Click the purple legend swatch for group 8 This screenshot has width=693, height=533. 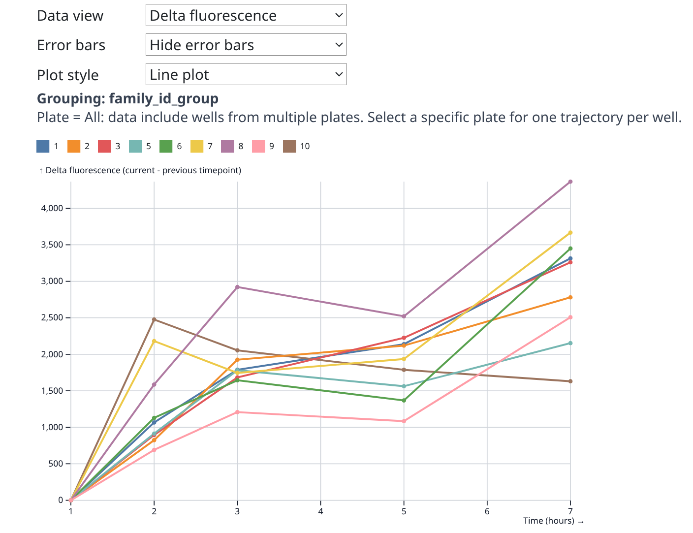coord(227,146)
